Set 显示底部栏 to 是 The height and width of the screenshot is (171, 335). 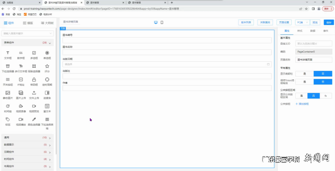305,74
